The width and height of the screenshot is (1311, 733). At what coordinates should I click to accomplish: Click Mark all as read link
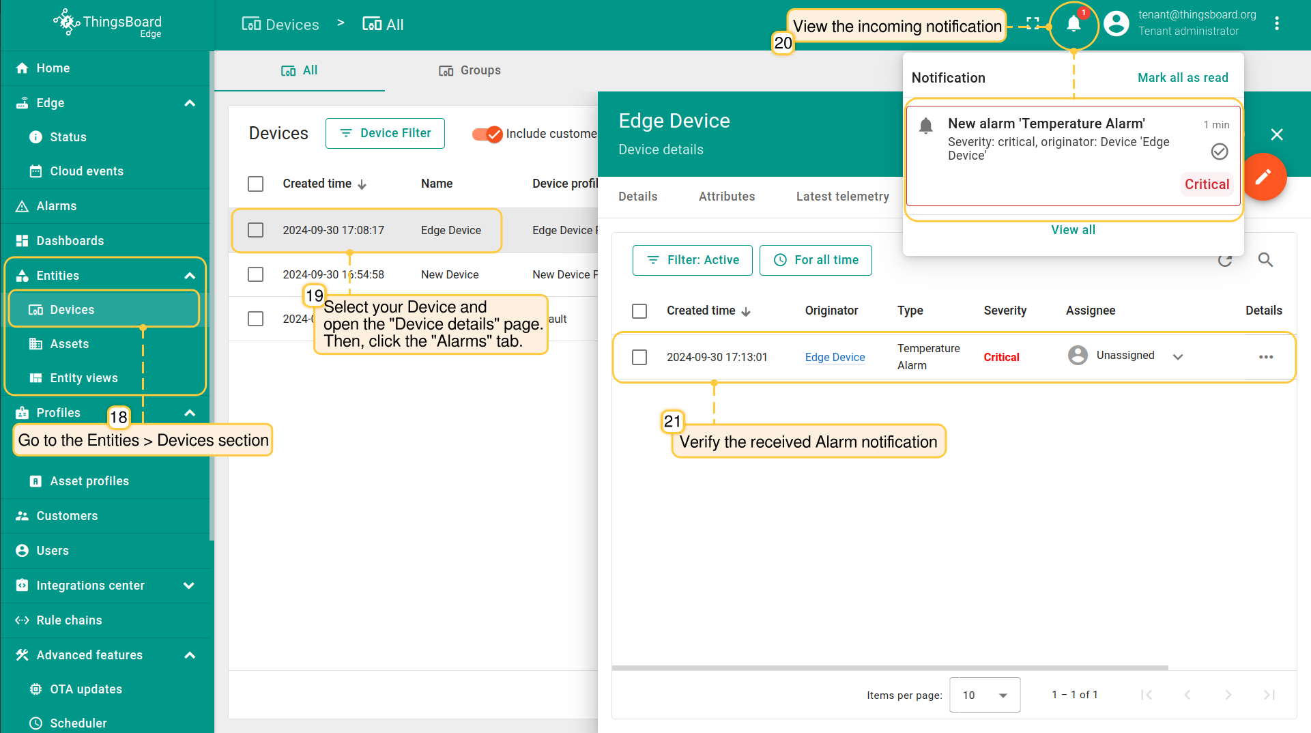pos(1182,78)
